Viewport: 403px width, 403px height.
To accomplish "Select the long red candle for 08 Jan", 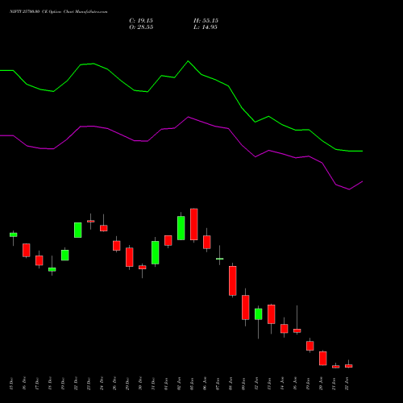I will [233, 280].
